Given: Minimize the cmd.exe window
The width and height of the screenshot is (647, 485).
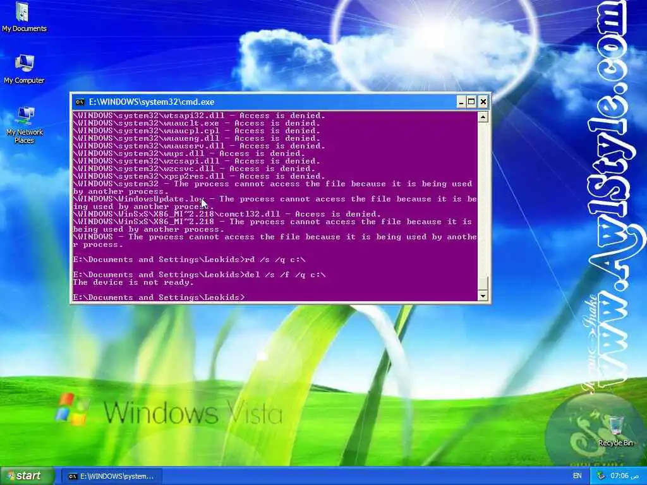Looking at the screenshot, I should (461, 102).
